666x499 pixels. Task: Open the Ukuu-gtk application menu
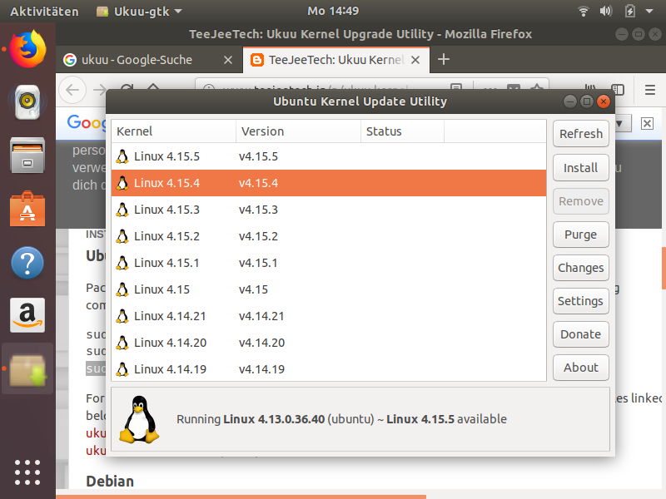coord(139,12)
